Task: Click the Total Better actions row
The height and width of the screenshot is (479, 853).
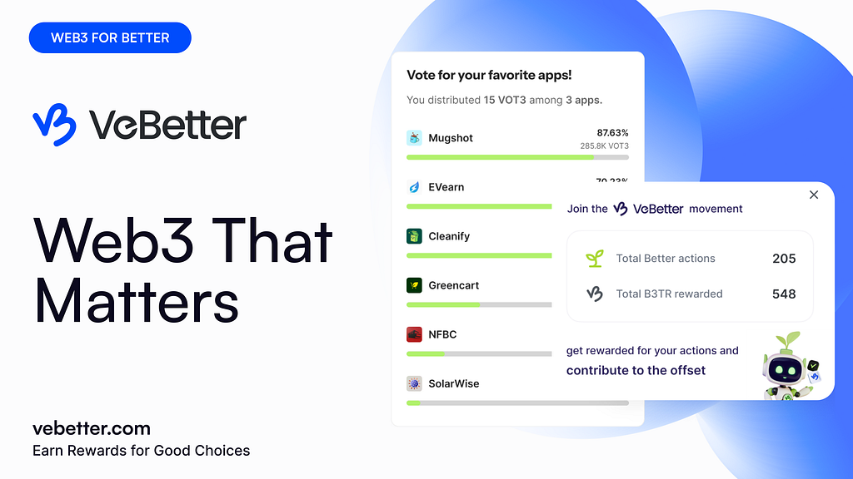Action: coord(690,259)
